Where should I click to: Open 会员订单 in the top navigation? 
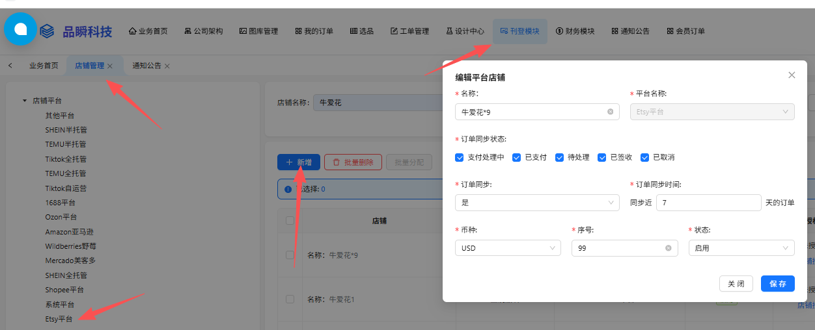coord(685,31)
